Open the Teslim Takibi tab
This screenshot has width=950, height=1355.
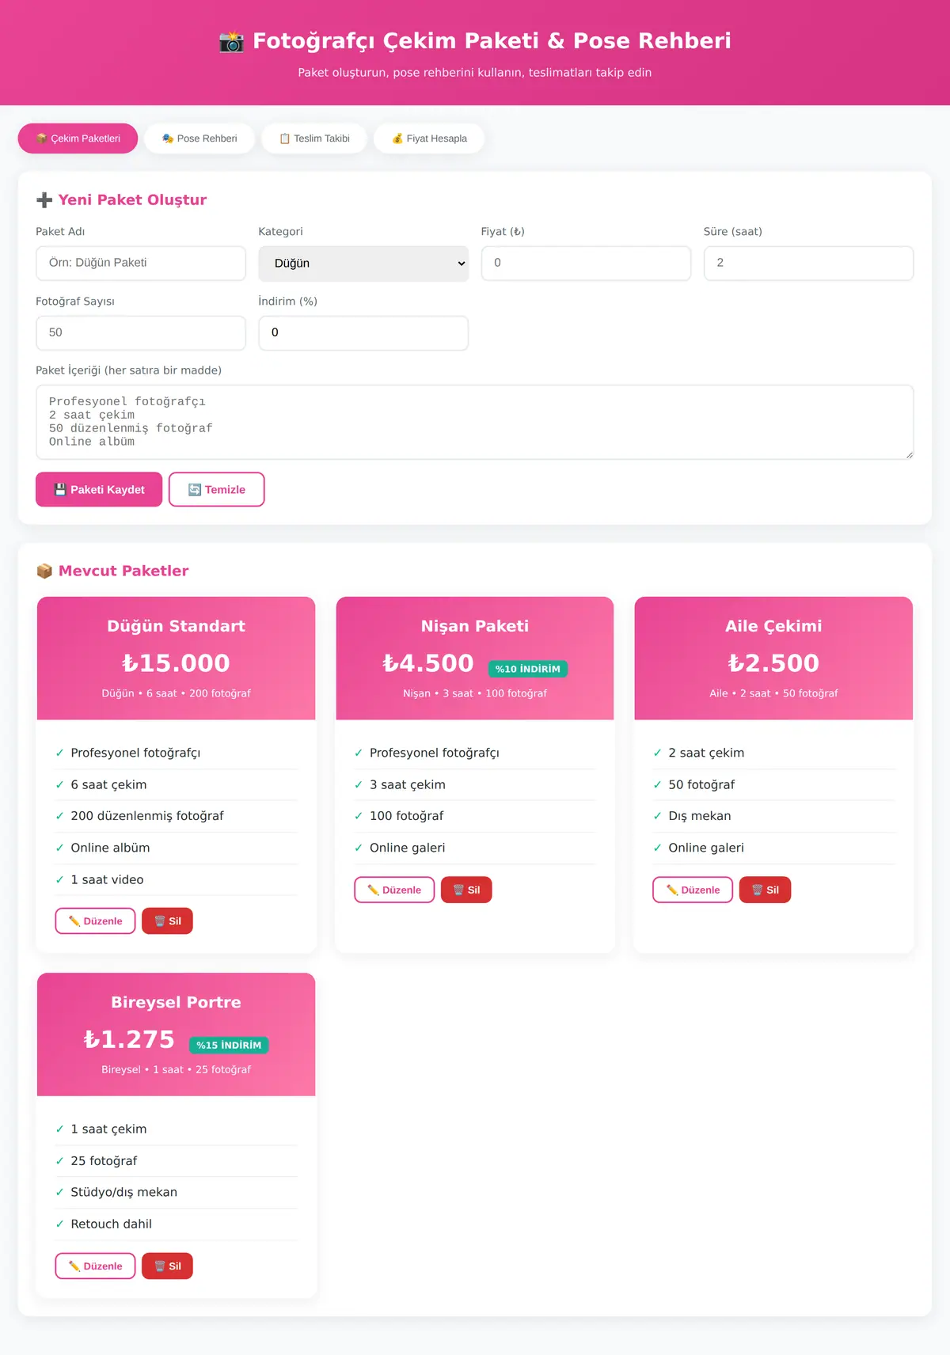[x=314, y=139]
